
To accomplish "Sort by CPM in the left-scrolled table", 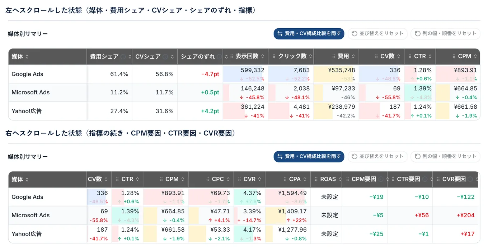I will [x=475, y=57].
